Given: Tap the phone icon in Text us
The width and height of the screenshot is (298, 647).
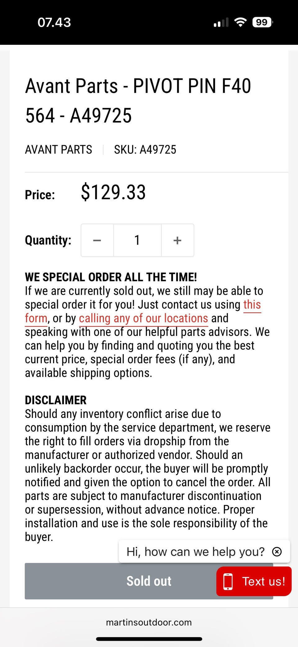Looking at the screenshot, I should tap(228, 581).
